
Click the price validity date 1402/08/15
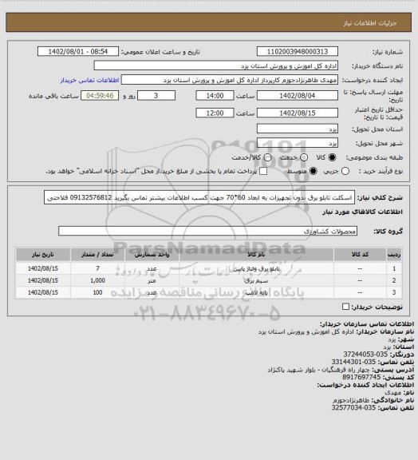pos(298,113)
